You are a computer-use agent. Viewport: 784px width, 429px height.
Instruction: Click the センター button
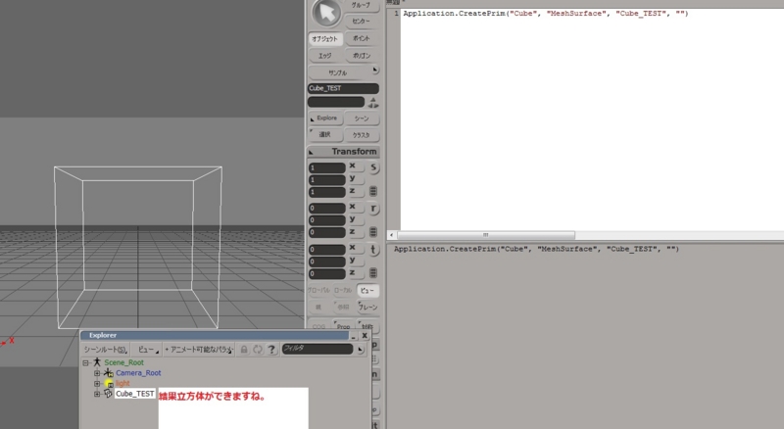pyautogui.click(x=362, y=22)
